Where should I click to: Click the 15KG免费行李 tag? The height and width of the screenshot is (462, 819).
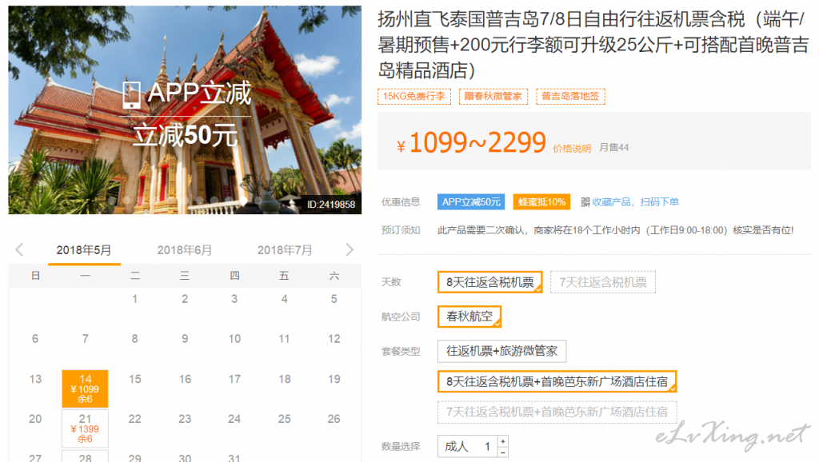(413, 97)
